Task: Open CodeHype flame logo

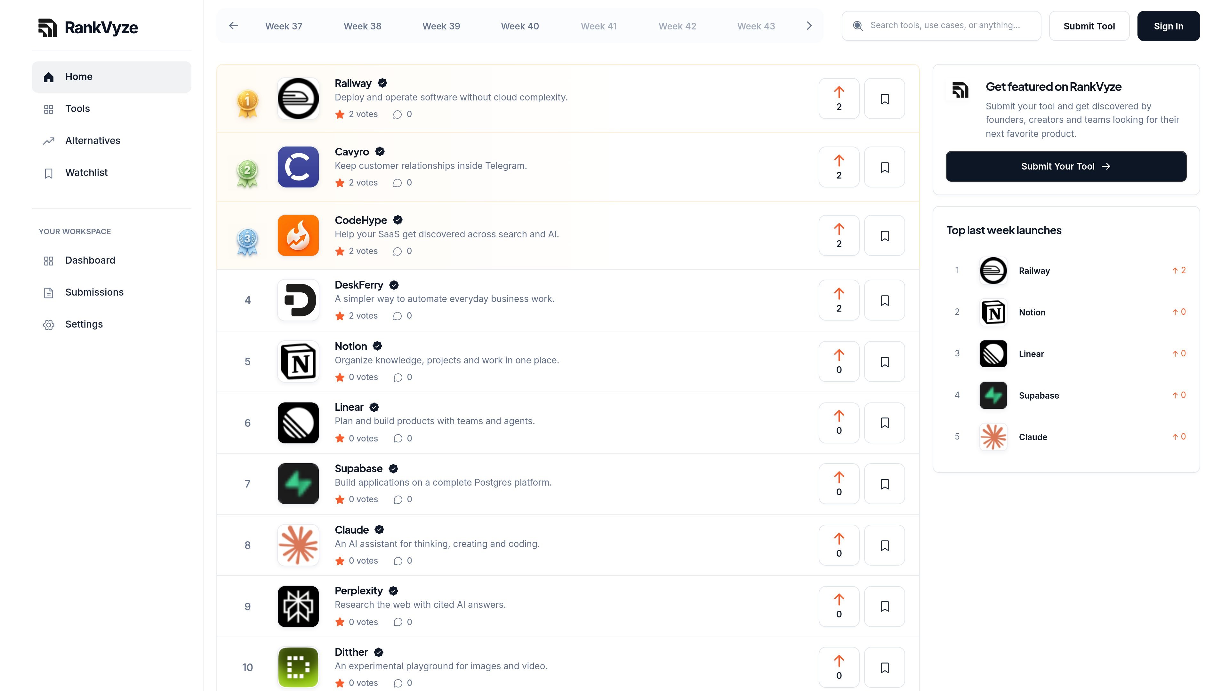Action: click(298, 235)
